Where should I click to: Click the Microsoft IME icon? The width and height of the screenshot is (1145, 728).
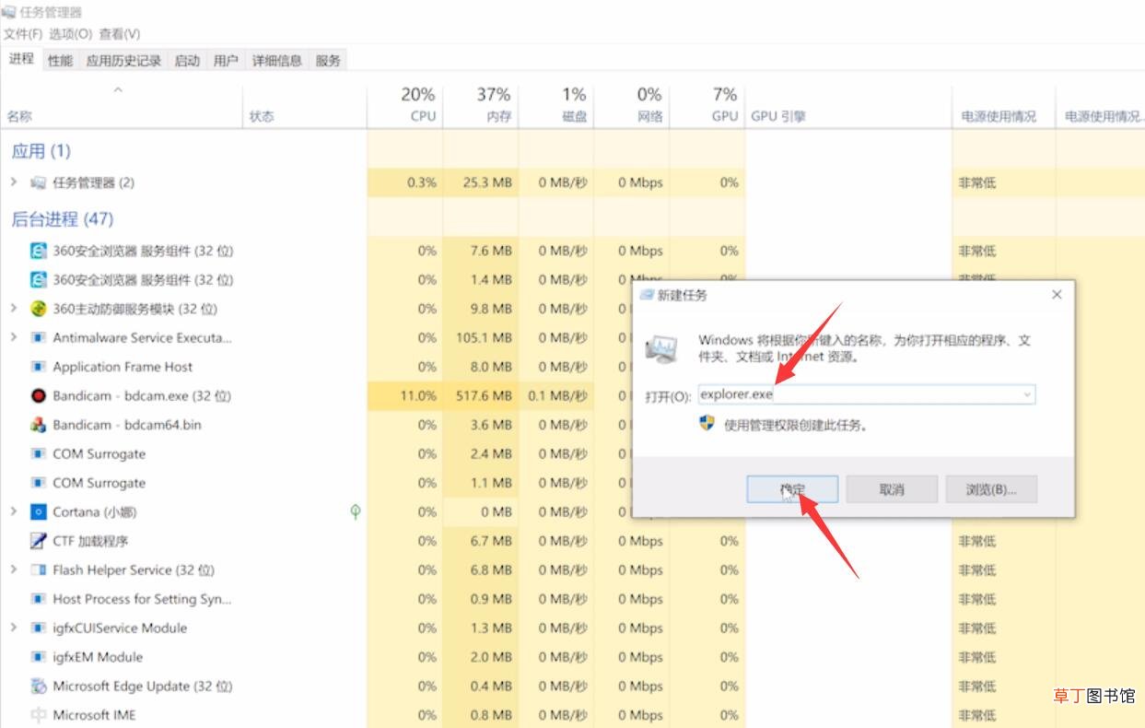click(x=38, y=715)
